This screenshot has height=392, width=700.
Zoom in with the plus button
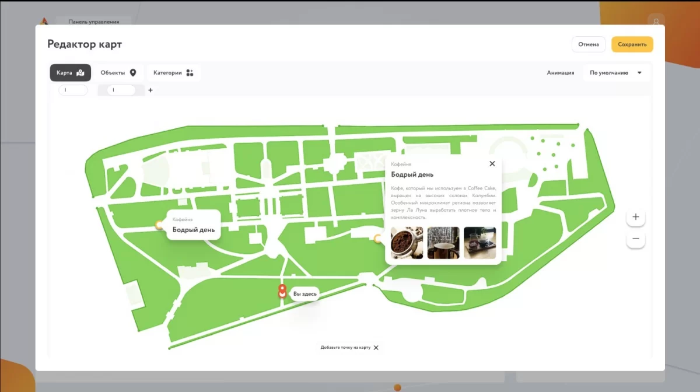(636, 217)
